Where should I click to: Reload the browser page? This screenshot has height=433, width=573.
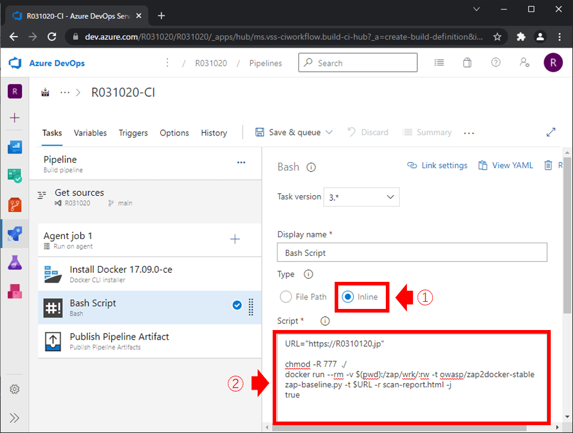pyautogui.click(x=52, y=37)
